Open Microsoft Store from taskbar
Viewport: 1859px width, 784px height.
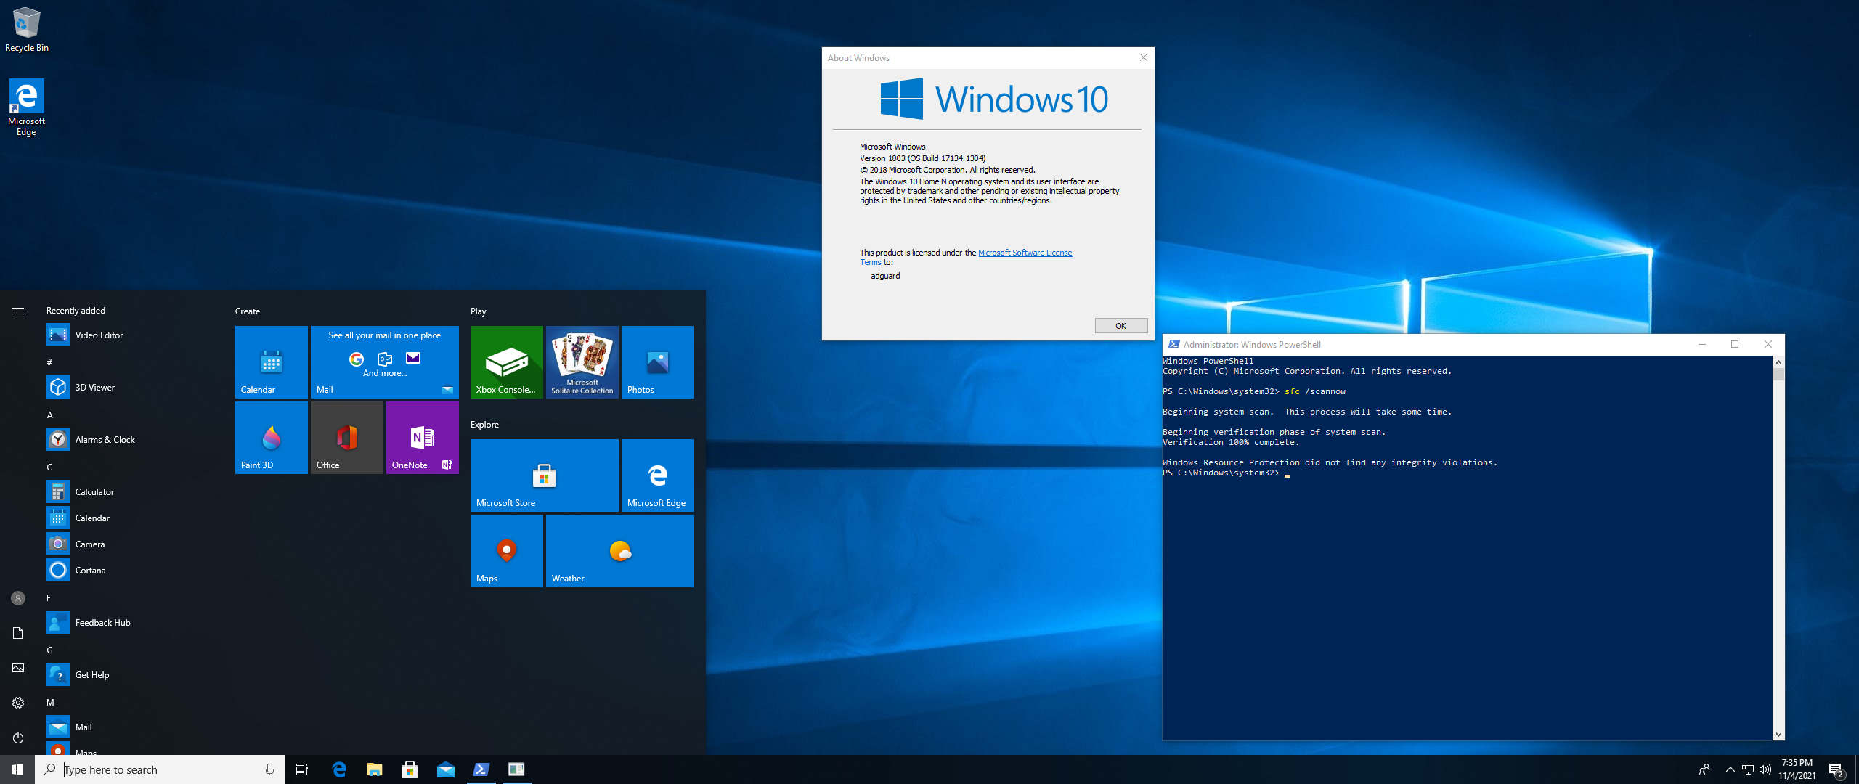tap(410, 769)
